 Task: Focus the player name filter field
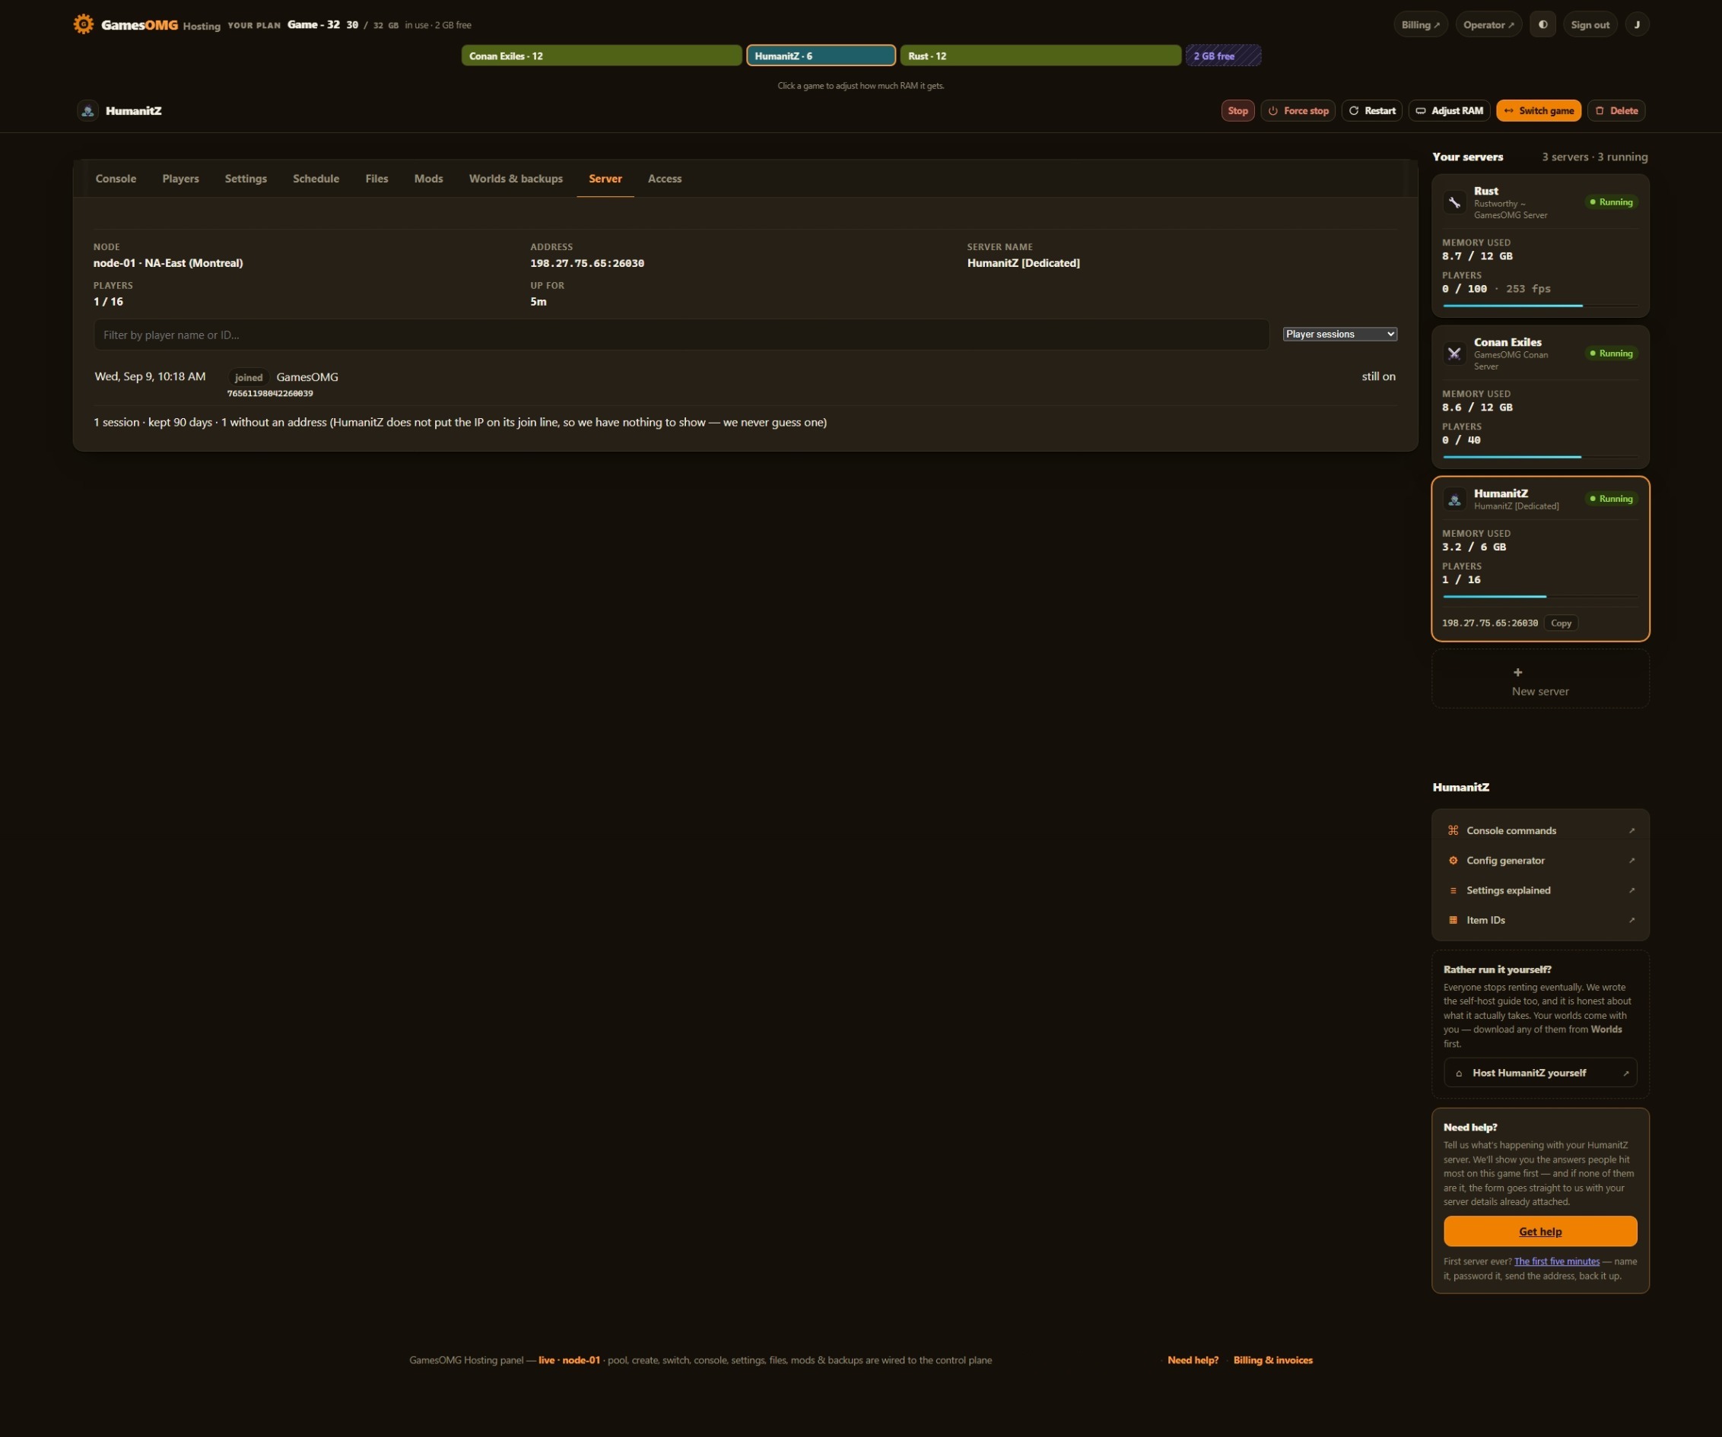681,335
